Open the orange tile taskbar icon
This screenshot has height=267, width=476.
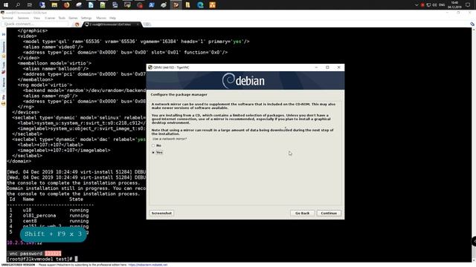pyautogui.click(x=212, y=5)
